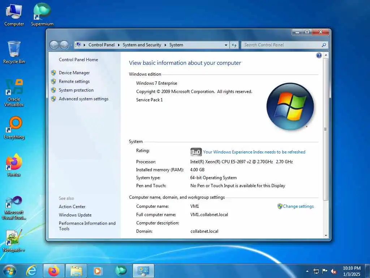The image size is (370, 278).
Task: Open the Computer desktop icon
Action: (x=14, y=15)
